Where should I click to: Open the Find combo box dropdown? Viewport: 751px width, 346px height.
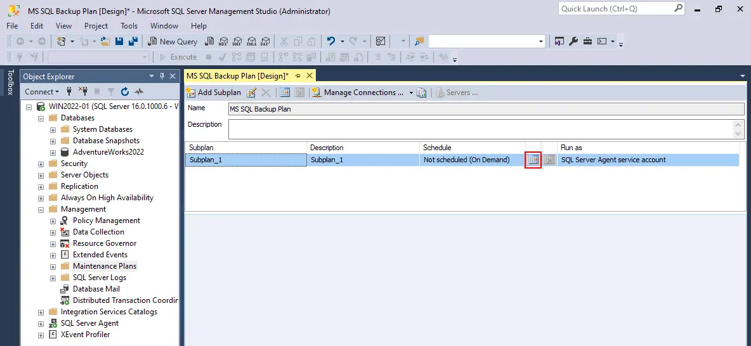[x=541, y=42]
